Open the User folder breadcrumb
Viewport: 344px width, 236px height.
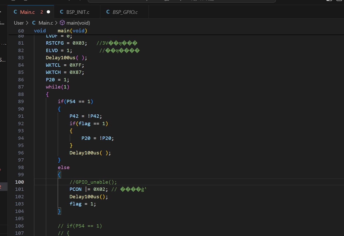(x=19, y=23)
